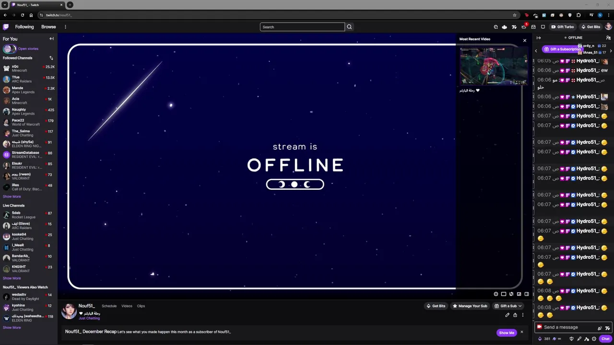Open top navigation three-dot more menu
Screen dimensions: 614x345
click(65, 27)
